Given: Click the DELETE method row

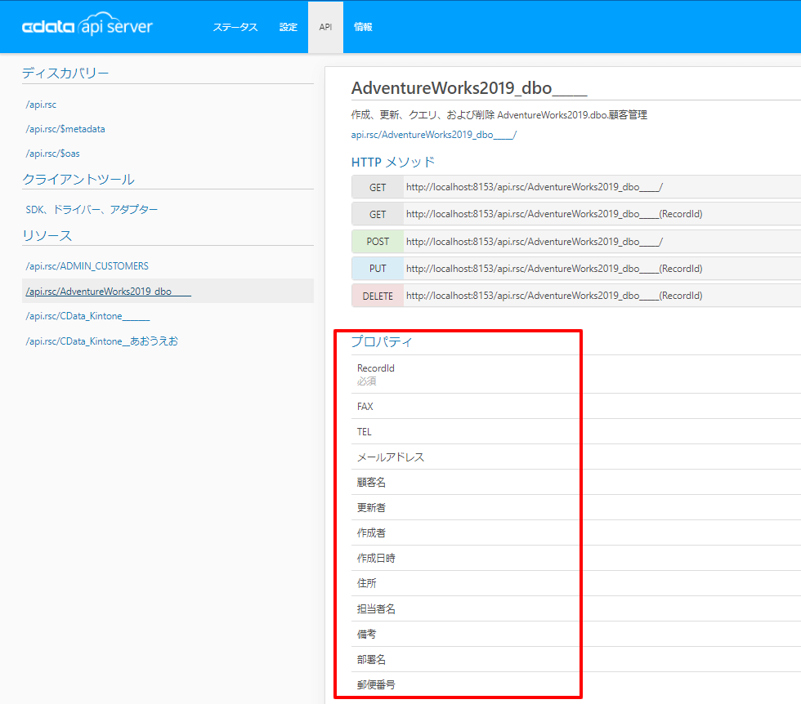Looking at the screenshot, I should 575,296.
